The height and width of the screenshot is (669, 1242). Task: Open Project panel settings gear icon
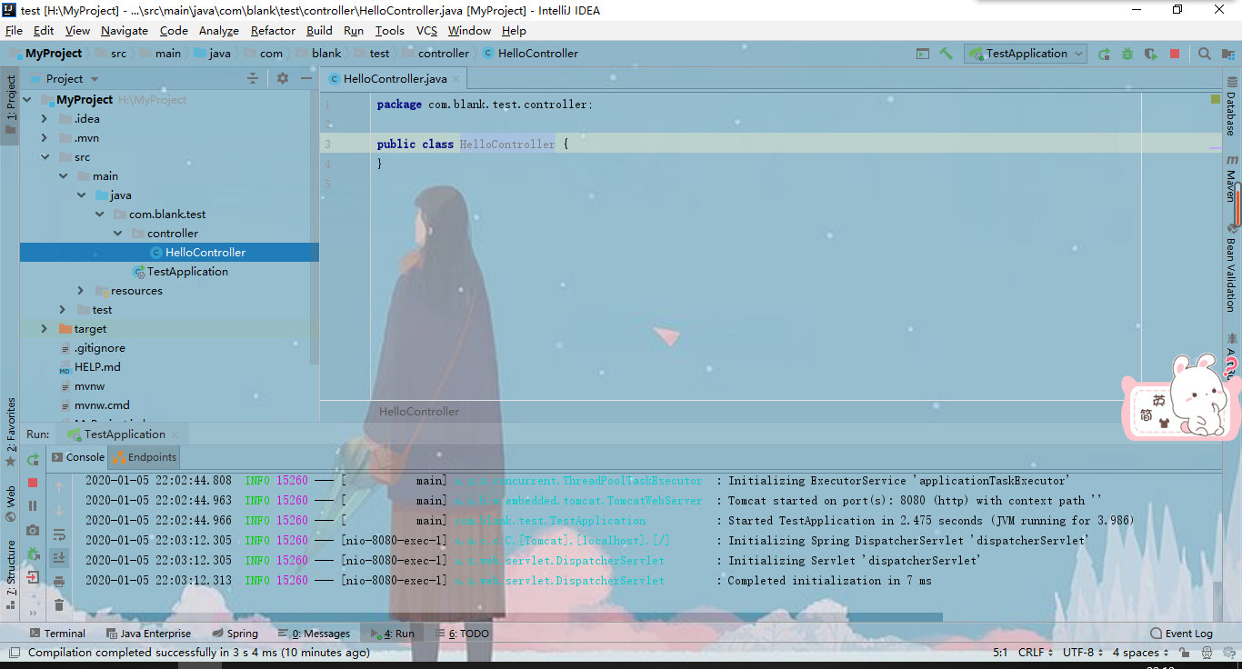pos(283,79)
